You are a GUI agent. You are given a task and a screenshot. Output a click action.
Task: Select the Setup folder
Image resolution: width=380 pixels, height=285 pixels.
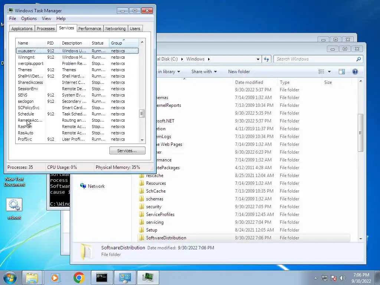pyautogui.click(x=151, y=230)
